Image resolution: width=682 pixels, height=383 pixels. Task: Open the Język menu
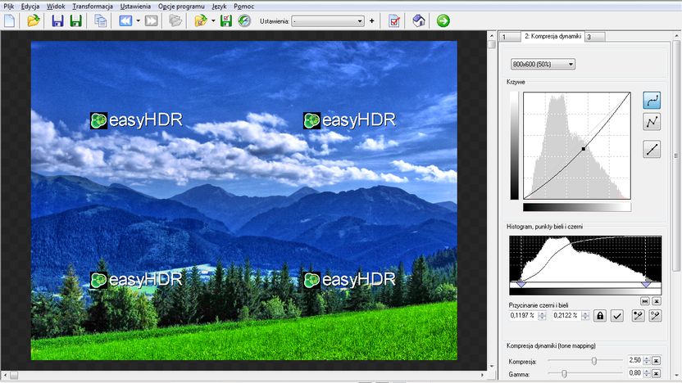point(219,7)
